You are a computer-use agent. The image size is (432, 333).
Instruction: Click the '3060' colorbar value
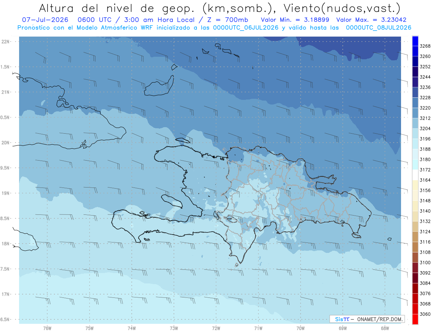[425, 314]
